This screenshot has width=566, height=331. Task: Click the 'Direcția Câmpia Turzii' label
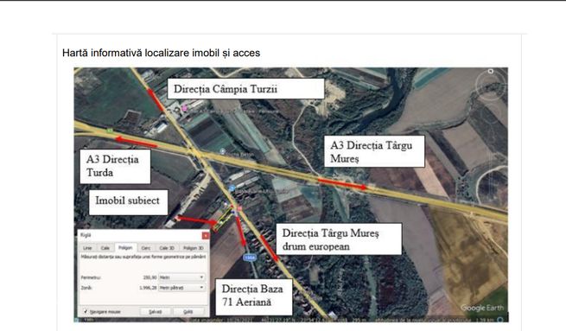(245, 89)
